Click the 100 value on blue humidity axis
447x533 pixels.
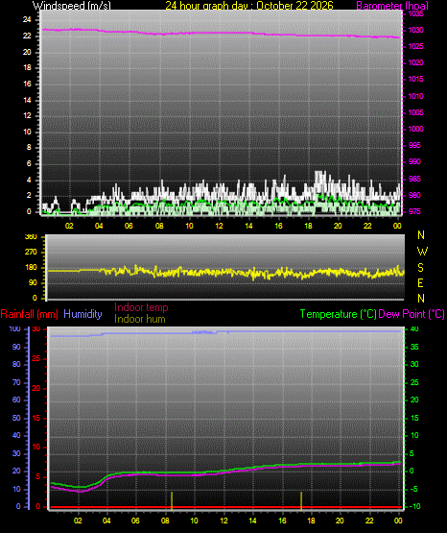(15, 329)
